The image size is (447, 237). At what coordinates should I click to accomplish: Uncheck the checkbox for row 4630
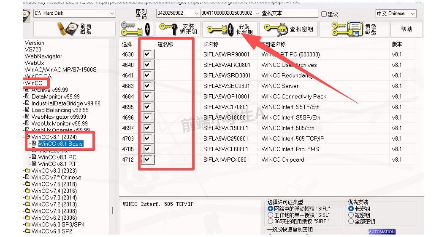point(147,54)
